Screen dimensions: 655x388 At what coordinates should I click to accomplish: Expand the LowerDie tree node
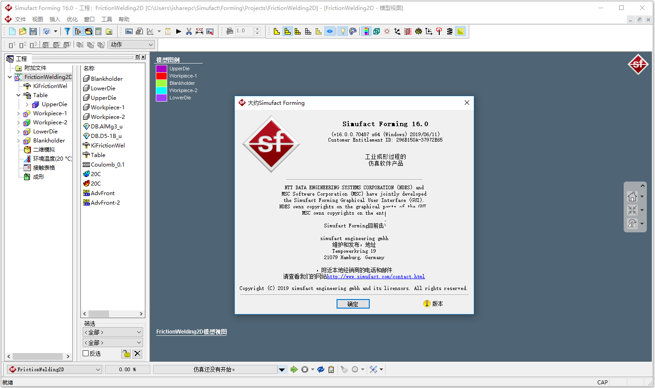click(x=18, y=132)
